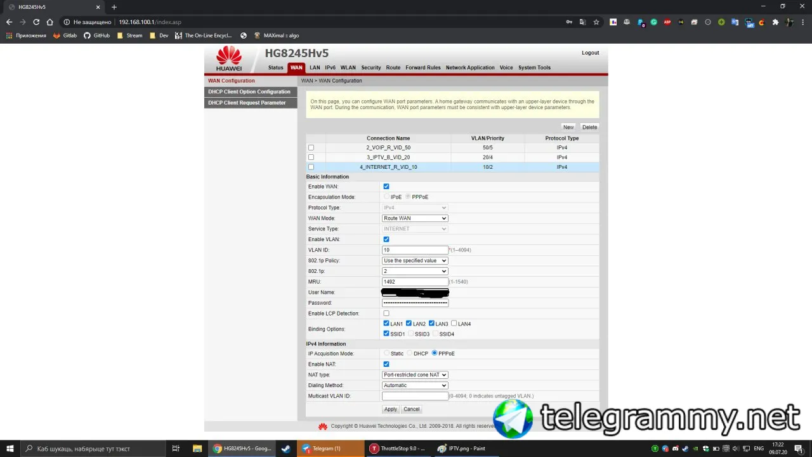The height and width of the screenshot is (457, 812).
Task: Select the 3_IPTV_B_VID_20 connection checkbox
Action: coord(311,157)
